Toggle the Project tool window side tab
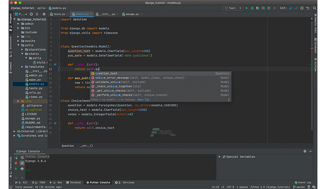Image resolution: width=326 pixels, height=189 pixels. tap(11, 22)
